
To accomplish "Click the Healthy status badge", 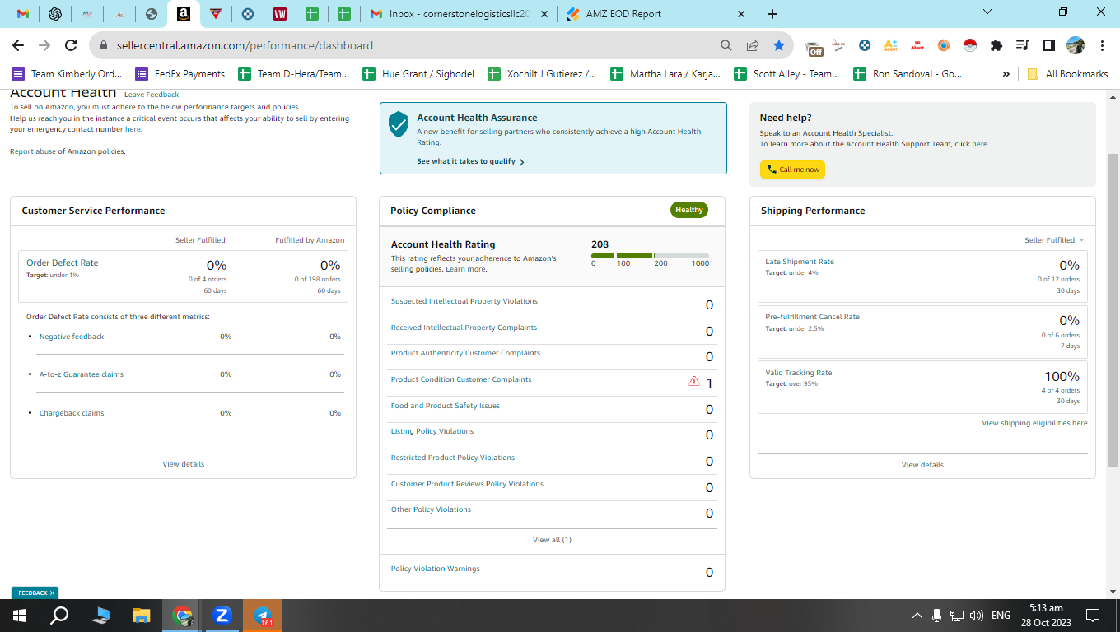I will (x=689, y=210).
